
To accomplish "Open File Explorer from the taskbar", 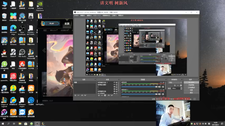I will [x=20, y=123].
